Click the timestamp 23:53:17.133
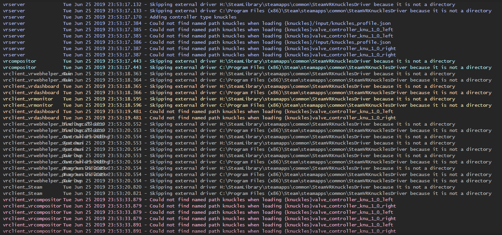Screen dimensions: 502x235 click(125, 11)
